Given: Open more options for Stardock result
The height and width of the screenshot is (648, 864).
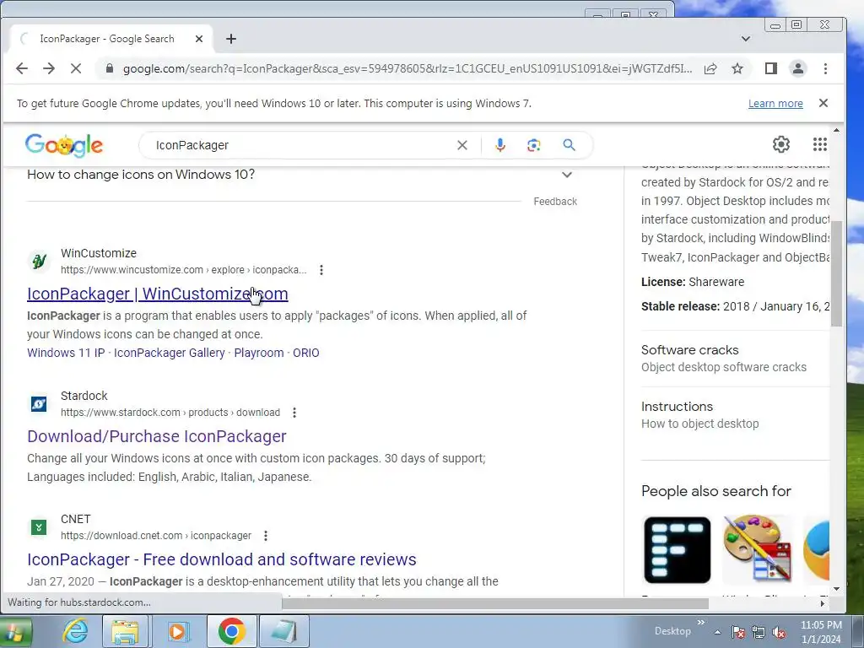Looking at the screenshot, I should (x=294, y=413).
